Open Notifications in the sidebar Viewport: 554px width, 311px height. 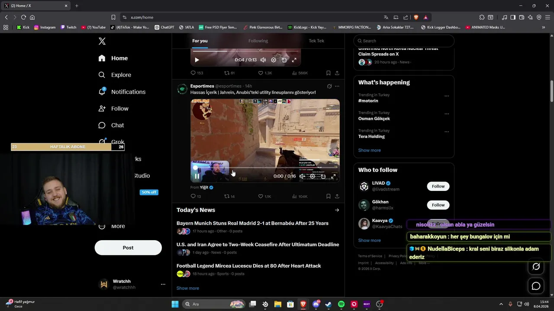click(122, 92)
